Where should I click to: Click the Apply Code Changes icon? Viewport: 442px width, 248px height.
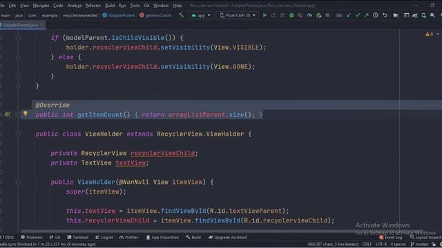(282, 15)
